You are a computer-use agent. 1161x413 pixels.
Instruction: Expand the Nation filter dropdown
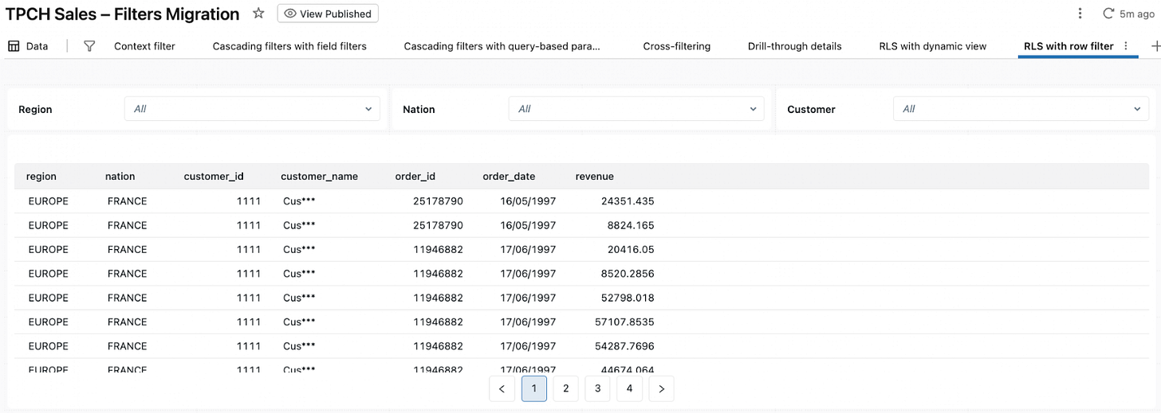click(636, 109)
